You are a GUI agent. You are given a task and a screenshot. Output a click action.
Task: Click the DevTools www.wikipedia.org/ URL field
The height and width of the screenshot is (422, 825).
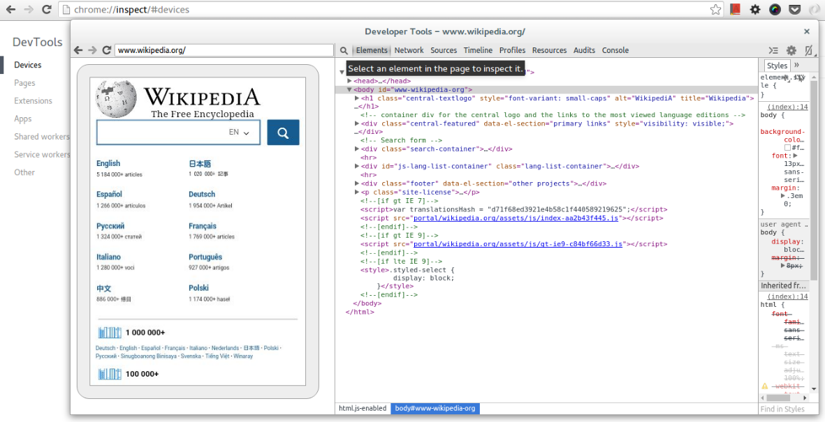tap(224, 50)
